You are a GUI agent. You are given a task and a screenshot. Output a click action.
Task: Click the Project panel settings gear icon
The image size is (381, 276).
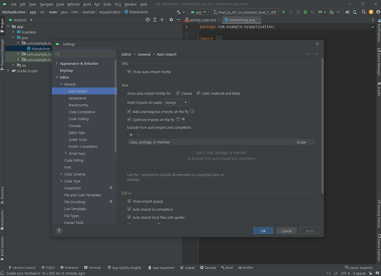tap(171, 20)
